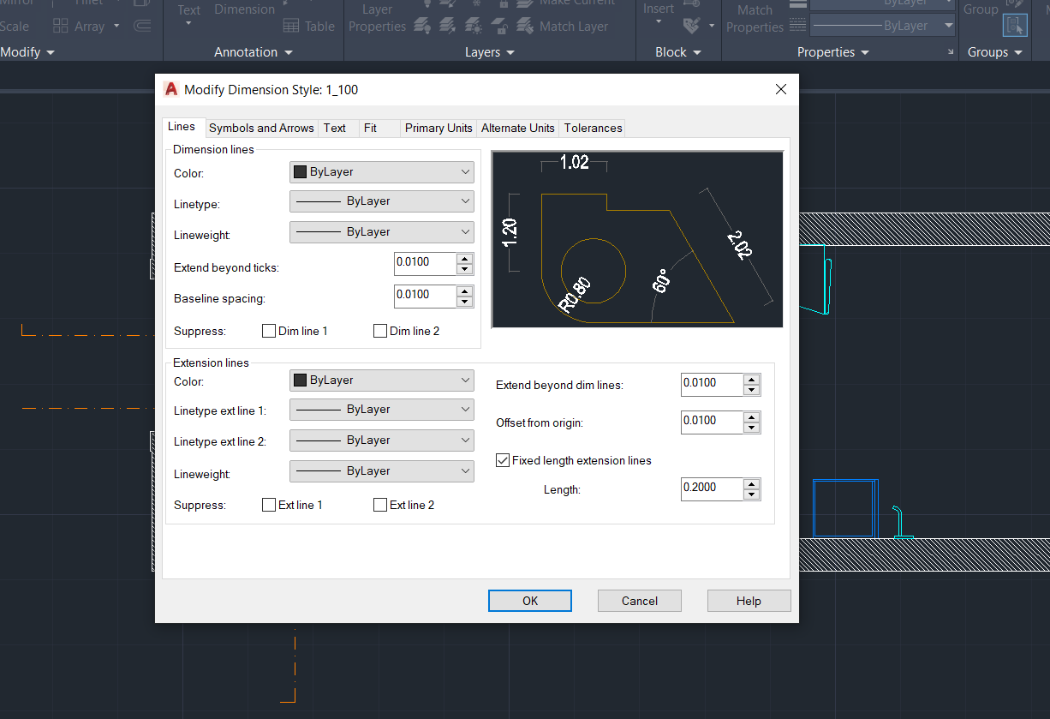1050x719 pixels.
Task: Click fixed extension Length field
Action: click(x=712, y=488)
